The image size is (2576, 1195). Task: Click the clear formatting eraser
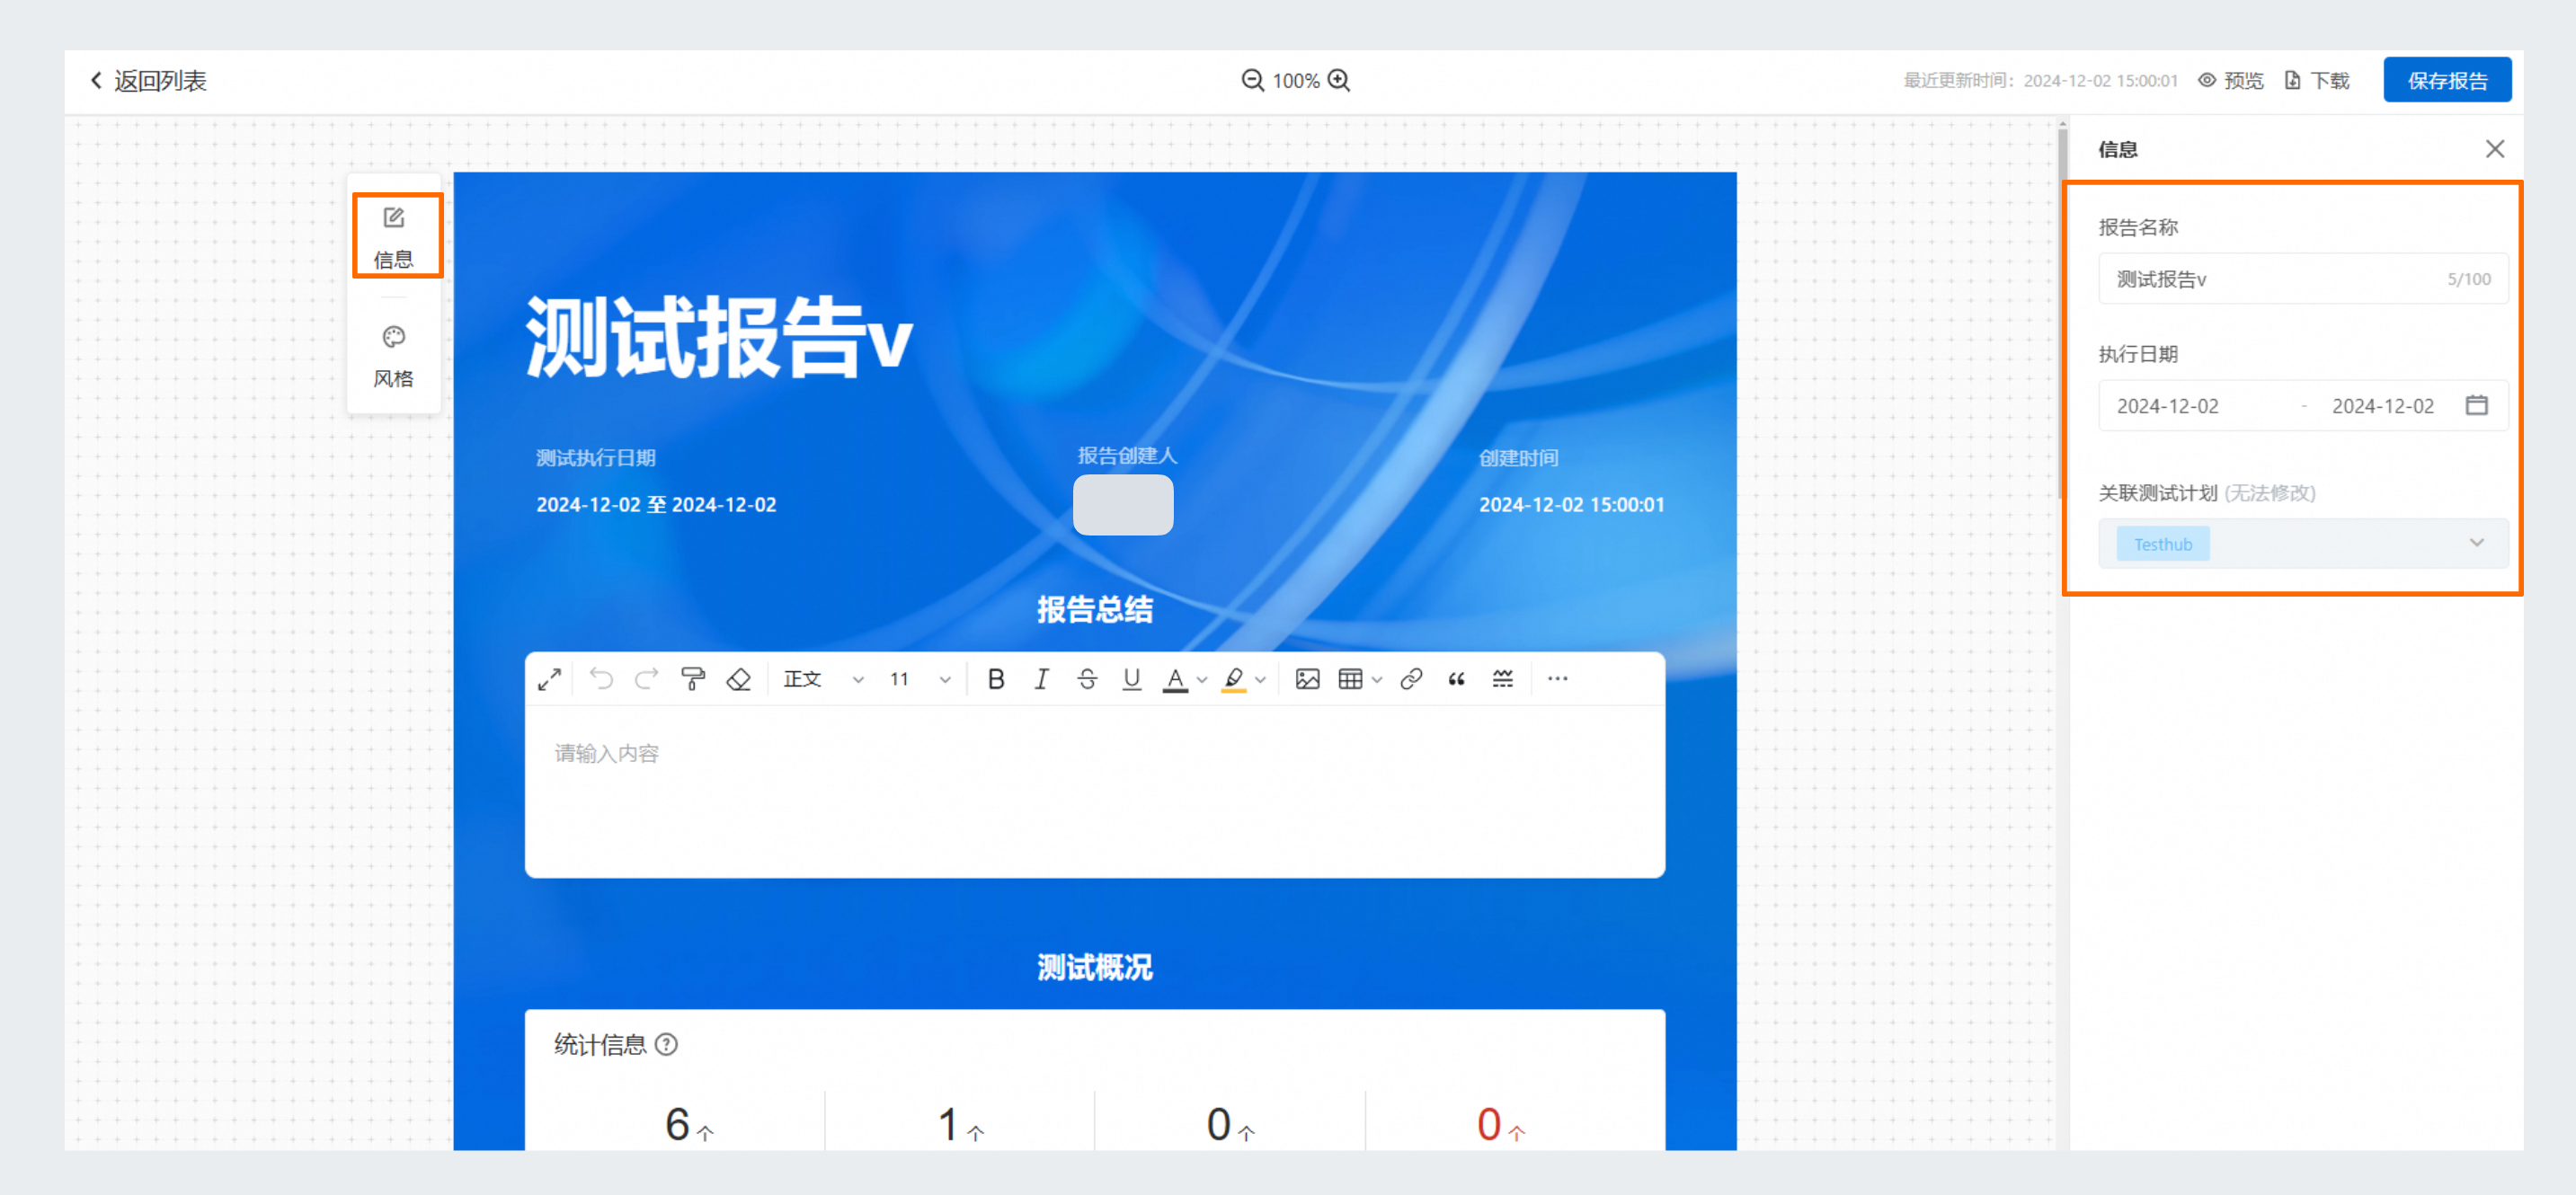738,679
